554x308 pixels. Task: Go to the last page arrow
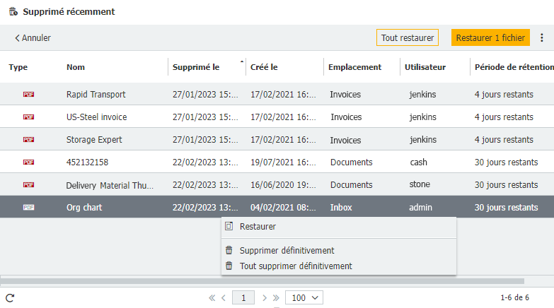pyautogui.click(x=276, y=298)
